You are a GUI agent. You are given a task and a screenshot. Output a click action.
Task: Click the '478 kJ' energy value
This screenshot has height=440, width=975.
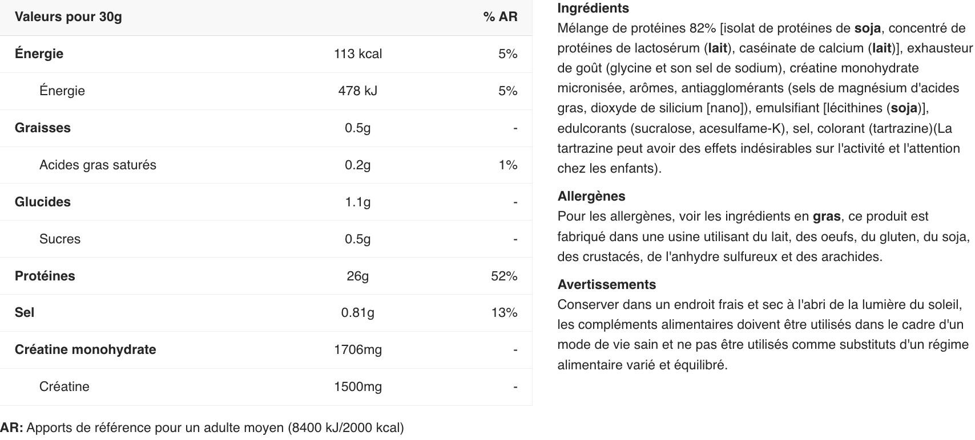358,91
